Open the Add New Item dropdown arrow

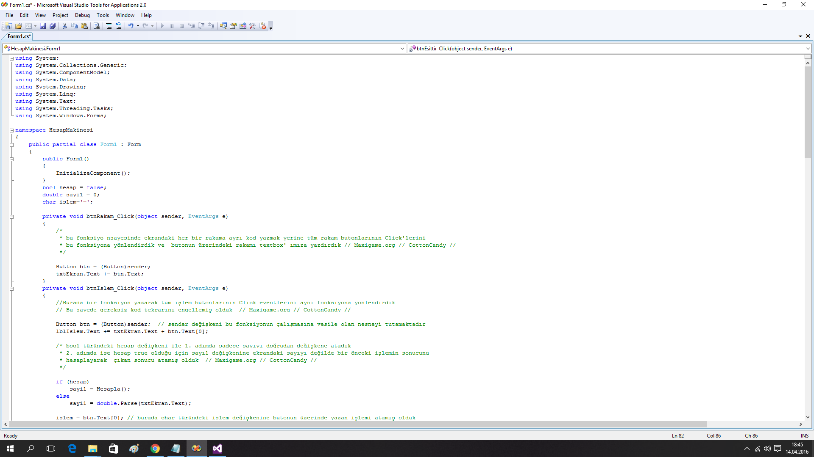(35, 26)
